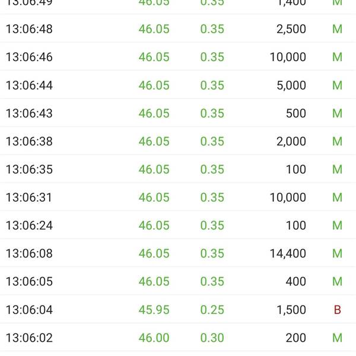Click the green M marker at 13:06:08
The width and height of the screenshot is (356, 356).
[x=338, y=253]
